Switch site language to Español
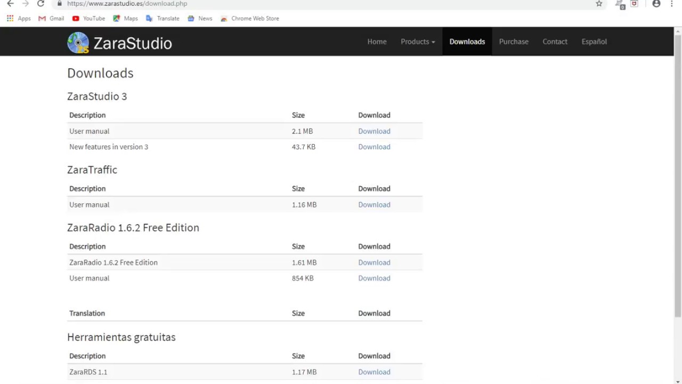 (594, 42)
